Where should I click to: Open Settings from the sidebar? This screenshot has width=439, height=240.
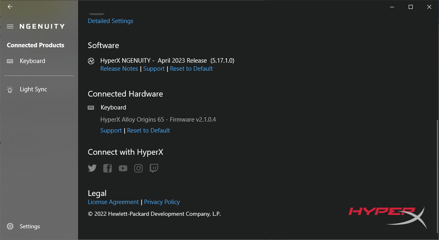point(30,226)
